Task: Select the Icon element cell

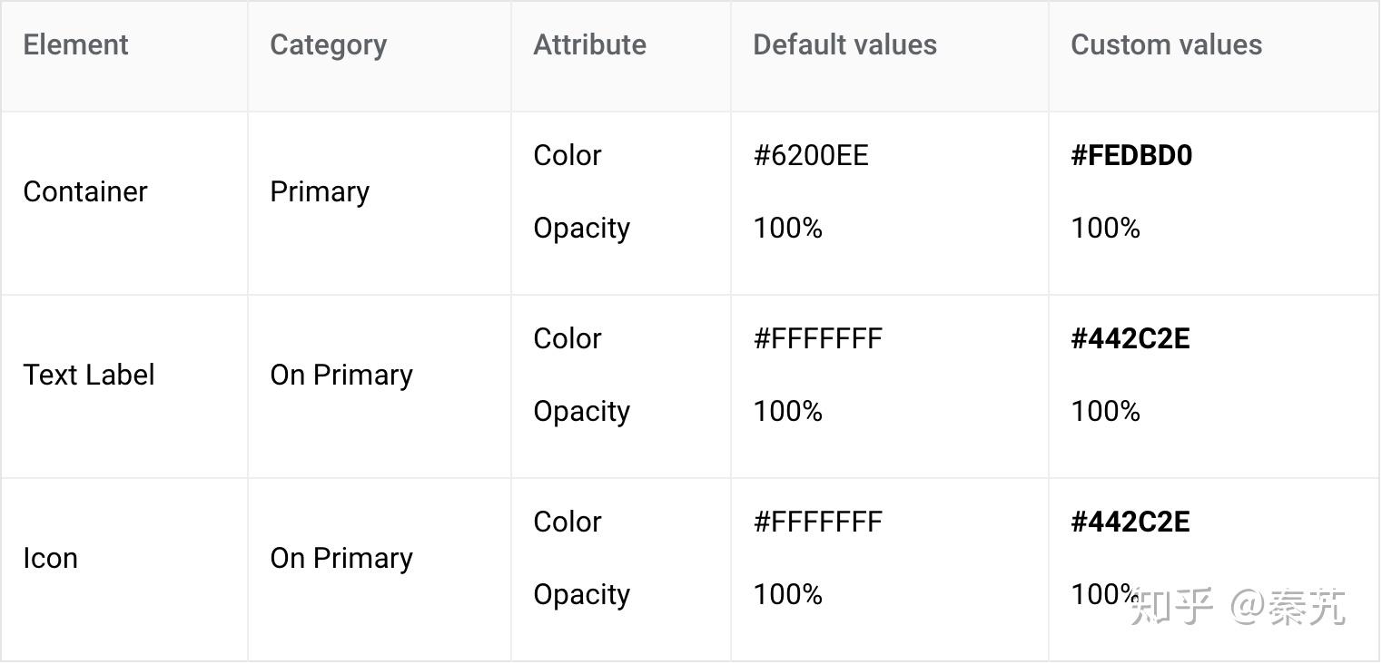Action: (50, 558)
